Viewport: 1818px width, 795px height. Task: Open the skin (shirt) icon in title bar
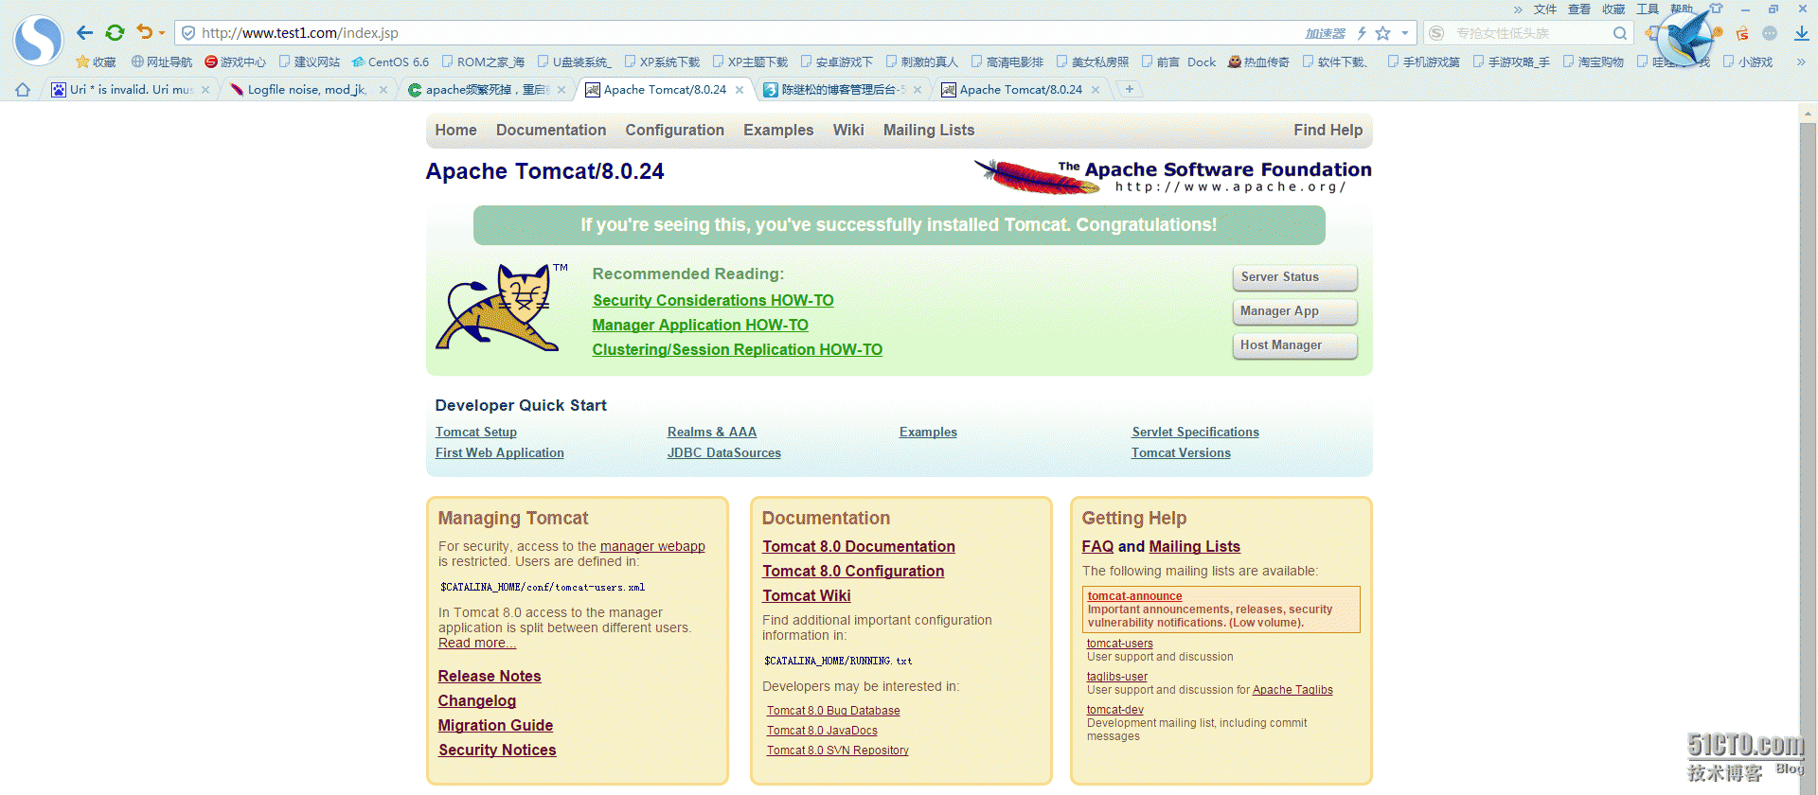click(x=1716, y=9)
